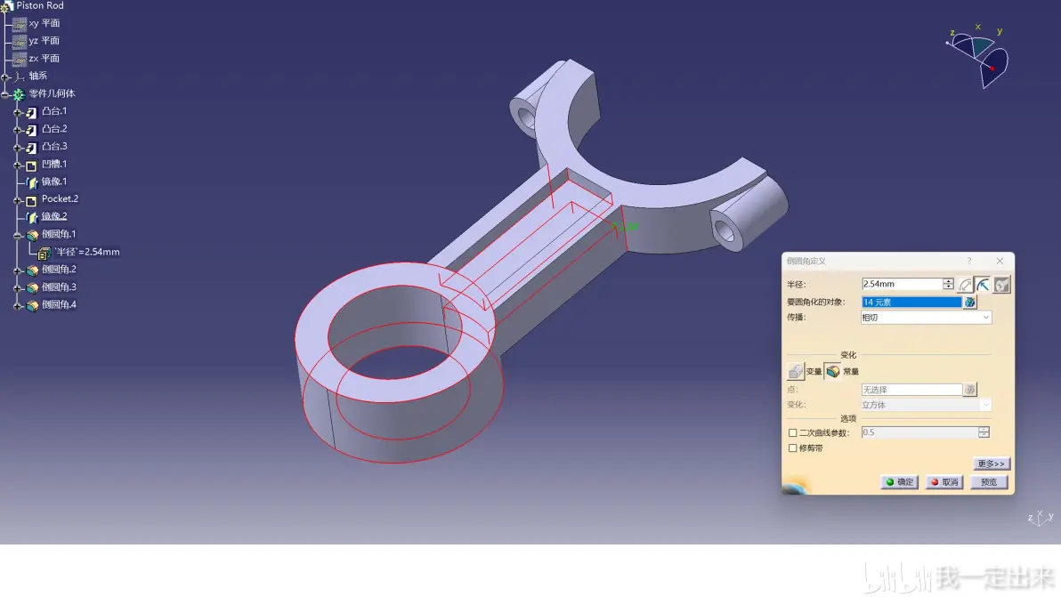This screenshot has width=1061, height=597.
Task: Select Pocket.2 in the specification tree
Action: (60, 198)
